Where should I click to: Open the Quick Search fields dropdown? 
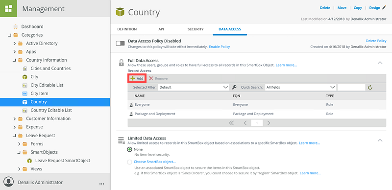pyautogui.click(x=300, y=87)
